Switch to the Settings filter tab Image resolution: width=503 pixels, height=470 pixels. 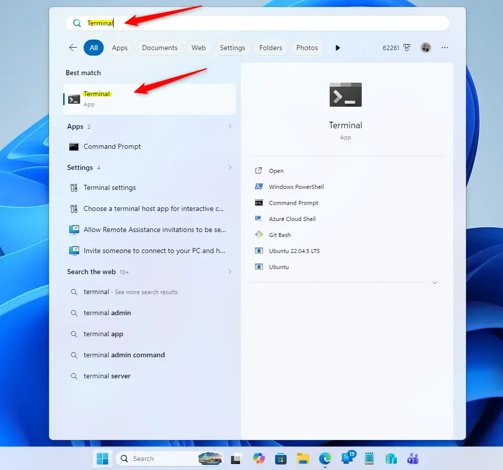pyautogui.click(x=232, y=48)
